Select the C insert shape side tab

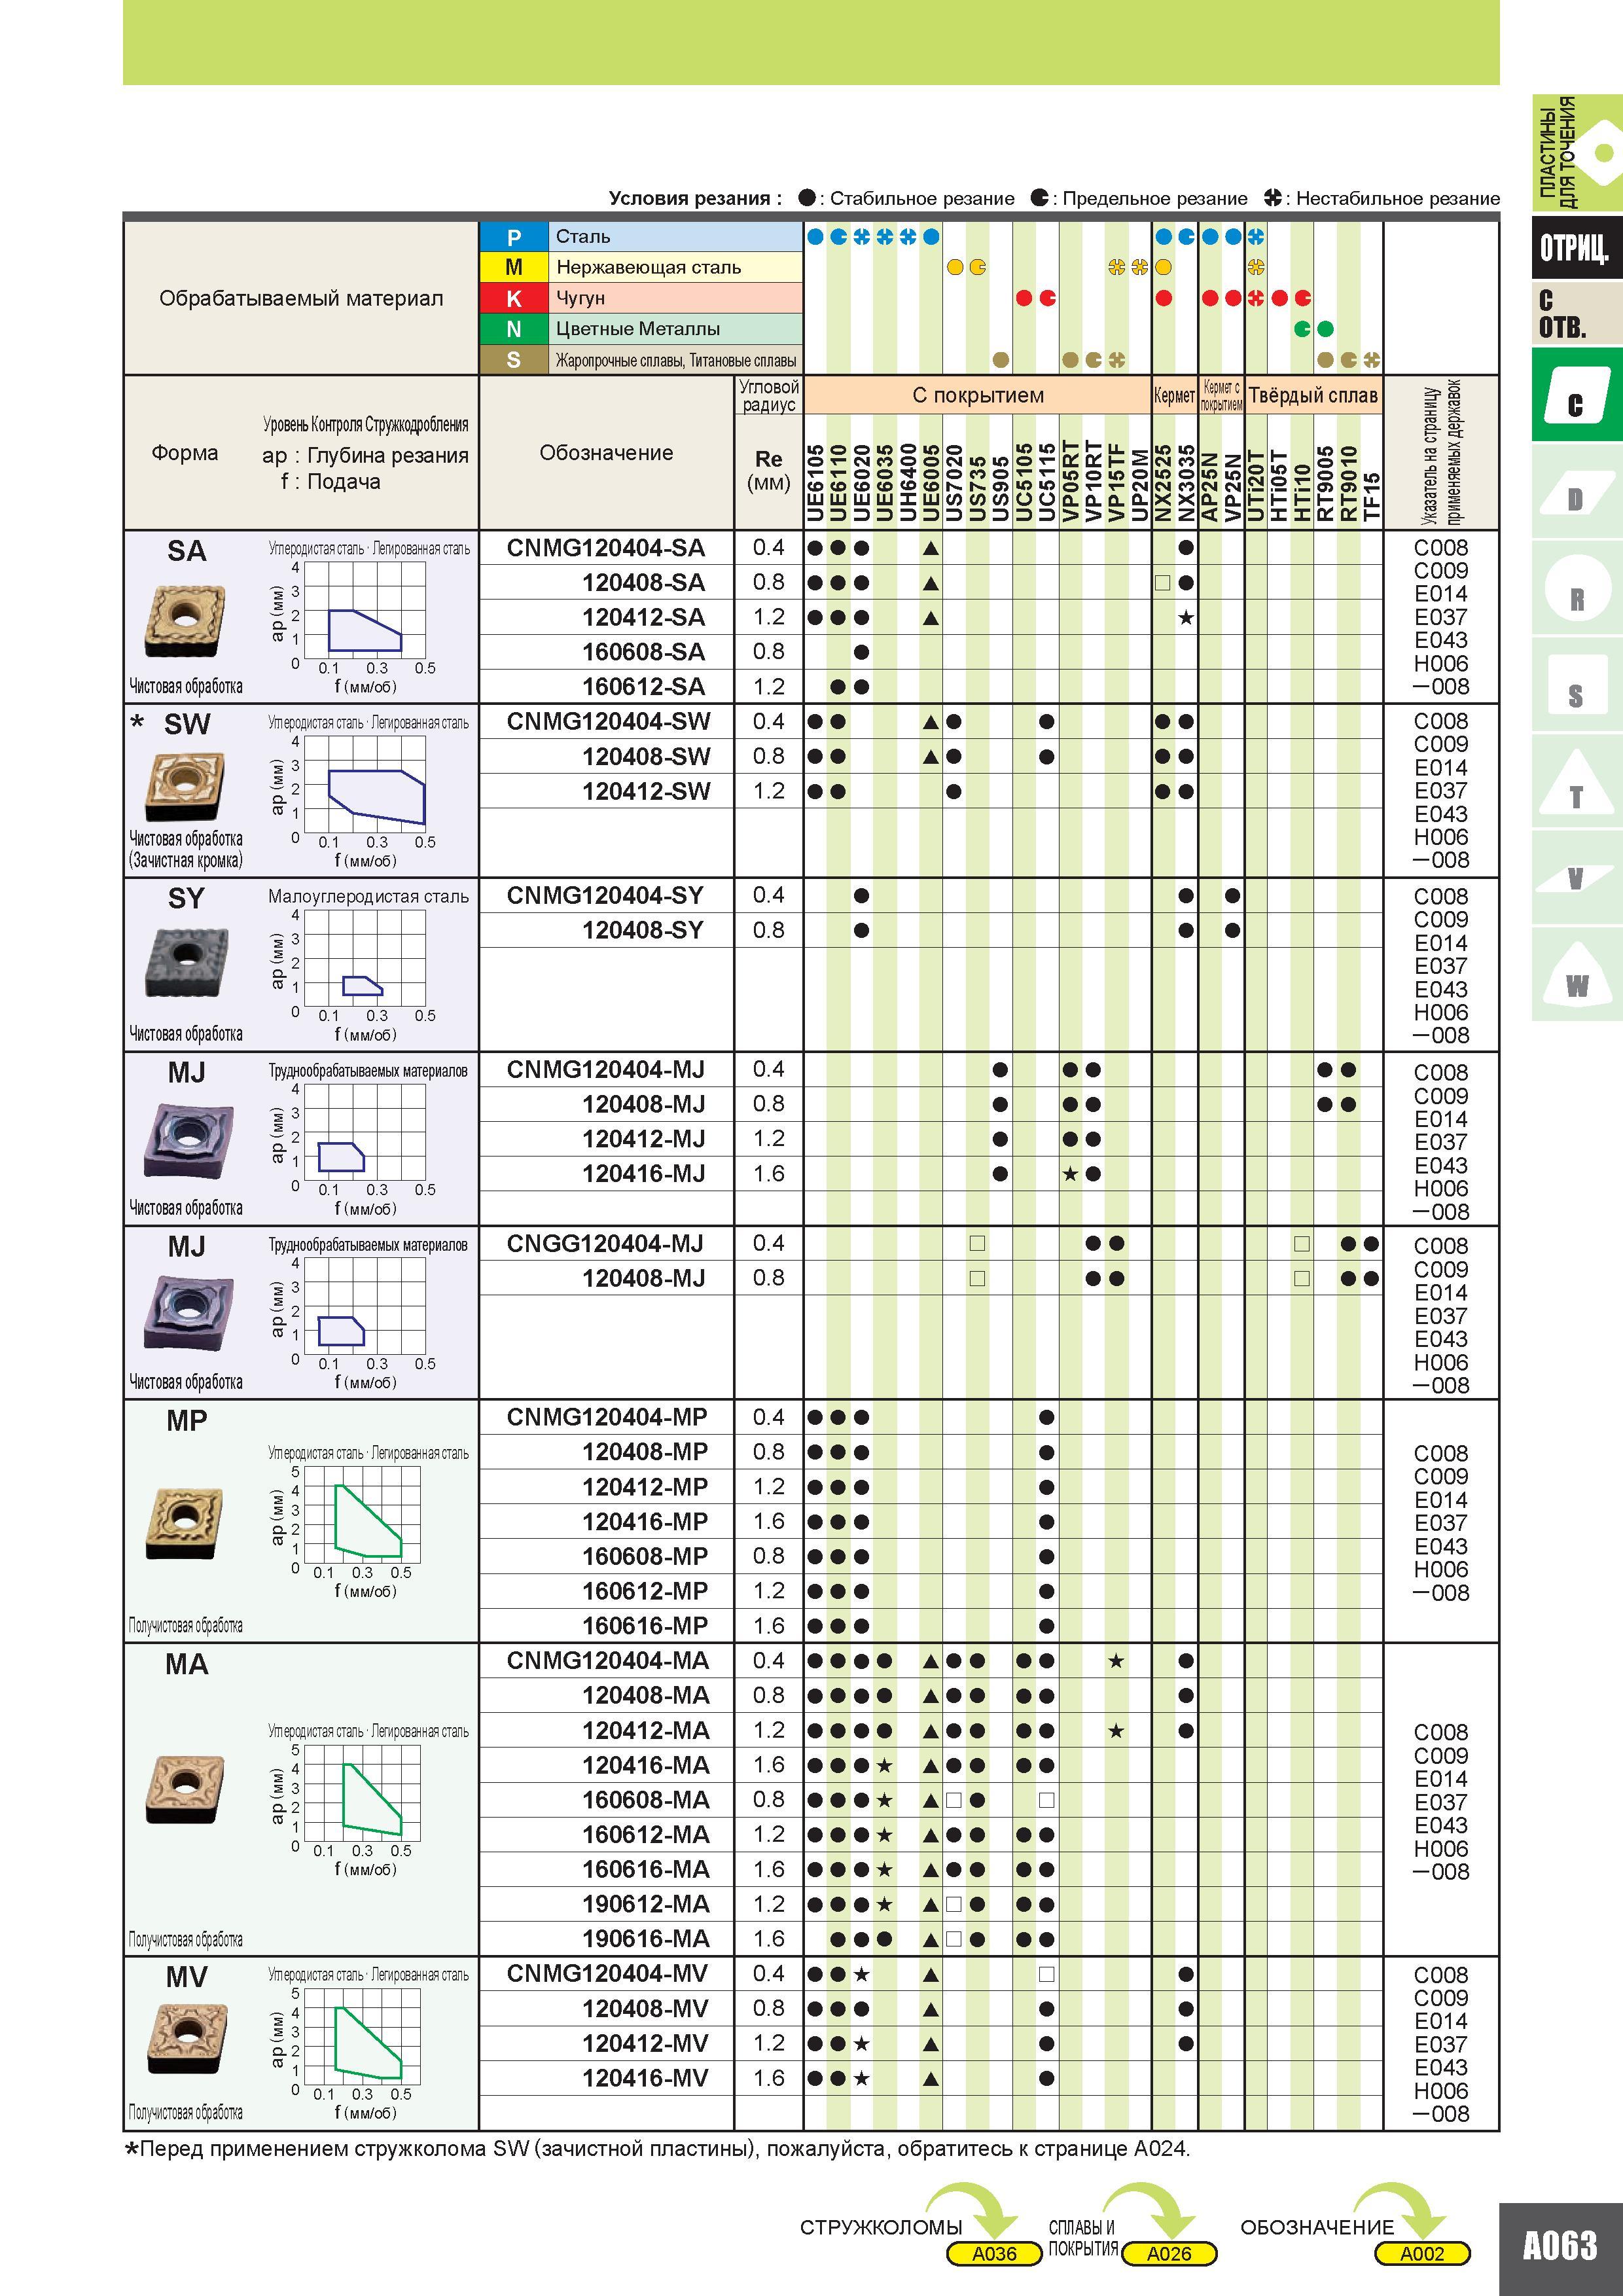point(1576,396)
